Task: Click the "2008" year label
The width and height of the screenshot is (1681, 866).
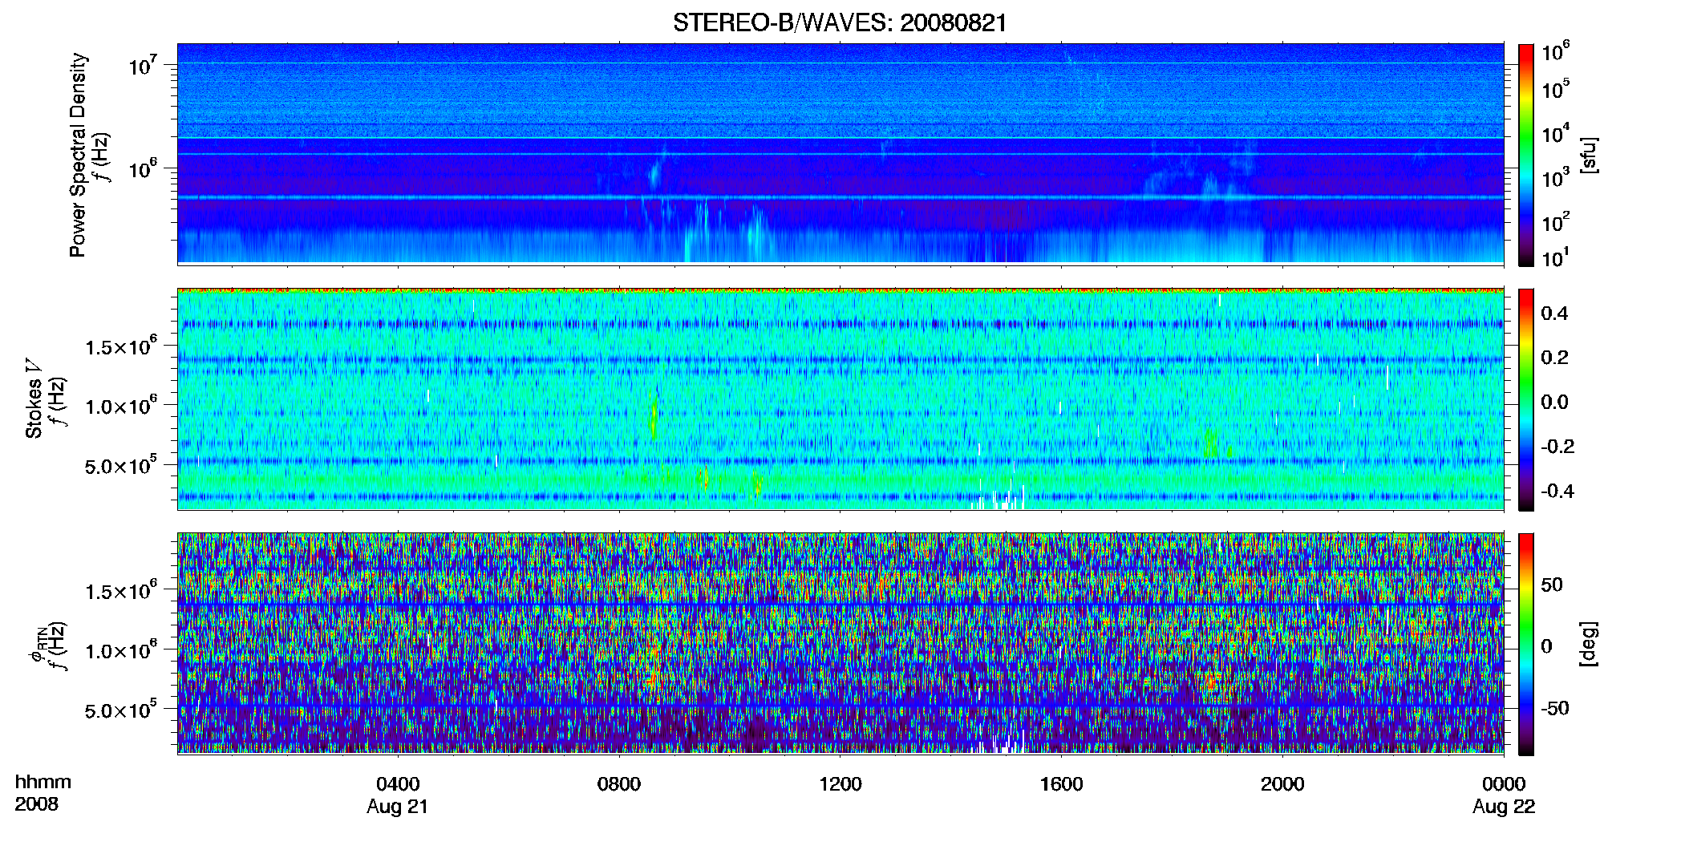Action: [x=37, y=804]
